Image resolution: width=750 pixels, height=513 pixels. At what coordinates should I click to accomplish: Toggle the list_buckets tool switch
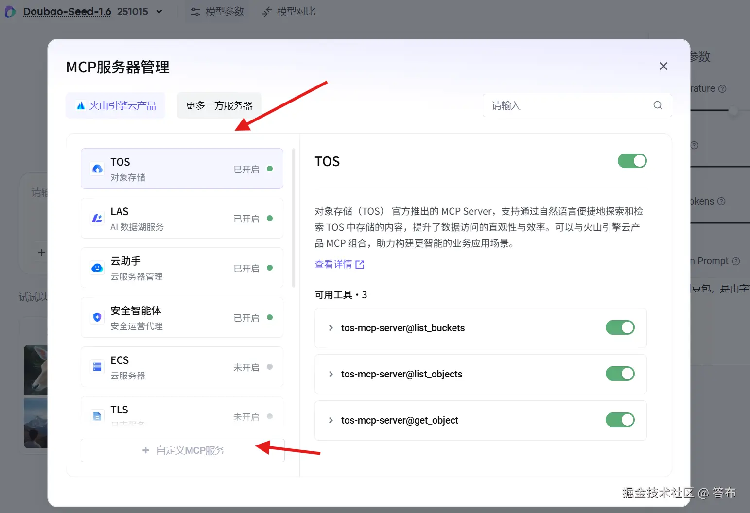(x=620, y=327)
